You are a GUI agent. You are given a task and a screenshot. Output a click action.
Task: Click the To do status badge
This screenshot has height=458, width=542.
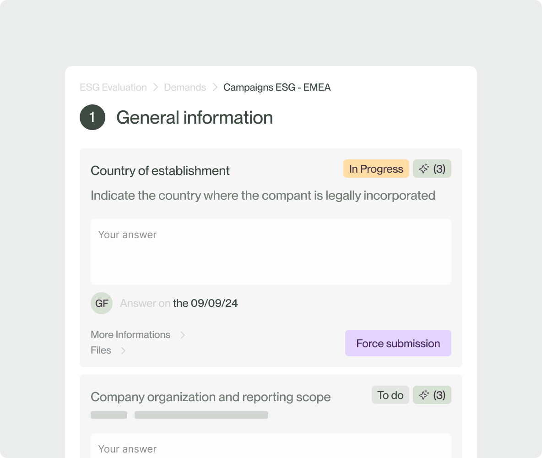(390, 395)
